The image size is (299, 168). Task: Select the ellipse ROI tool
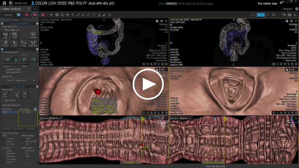click(x=89, y=15)
